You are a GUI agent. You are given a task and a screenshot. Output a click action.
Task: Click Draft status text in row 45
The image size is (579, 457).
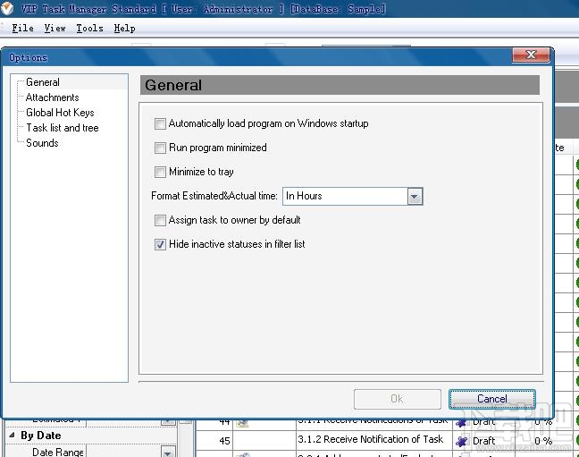point(483,441)
